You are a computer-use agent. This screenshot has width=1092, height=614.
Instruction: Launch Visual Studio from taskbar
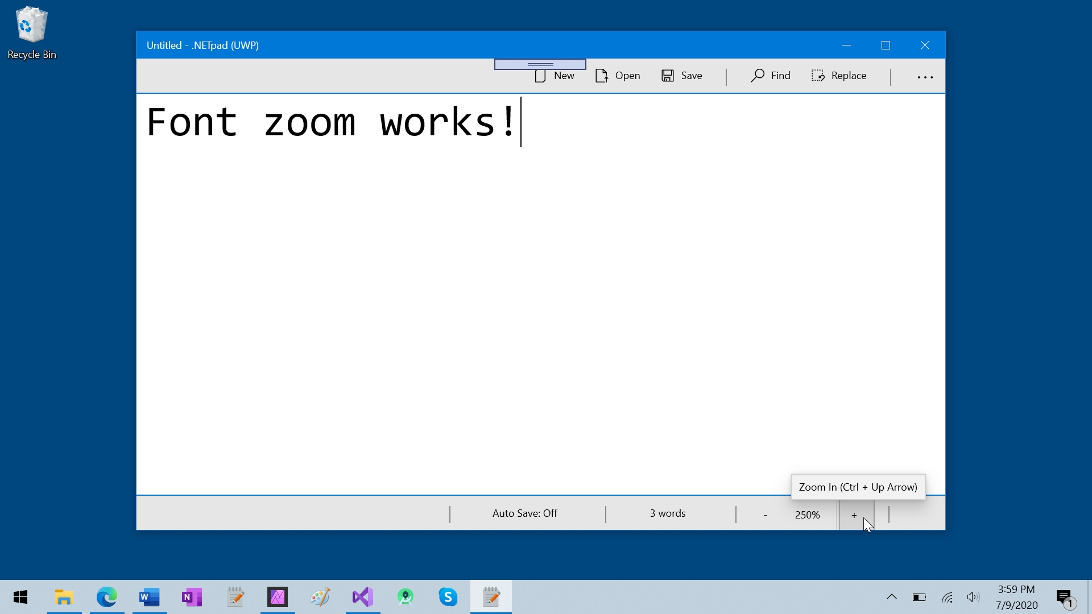(363, 597)
